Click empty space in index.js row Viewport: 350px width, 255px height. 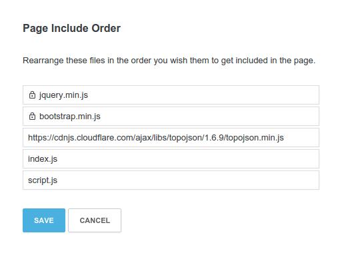[x=187, y=159]
